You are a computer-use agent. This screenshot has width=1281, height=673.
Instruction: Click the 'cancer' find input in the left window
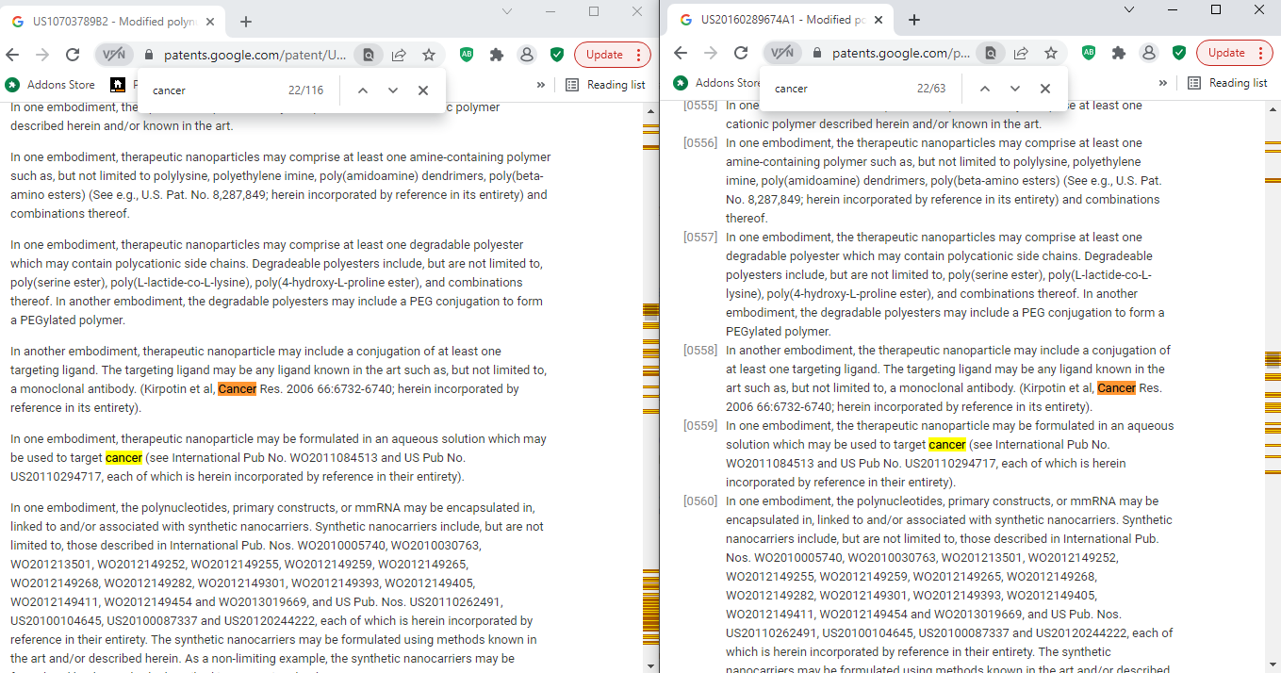212,90
